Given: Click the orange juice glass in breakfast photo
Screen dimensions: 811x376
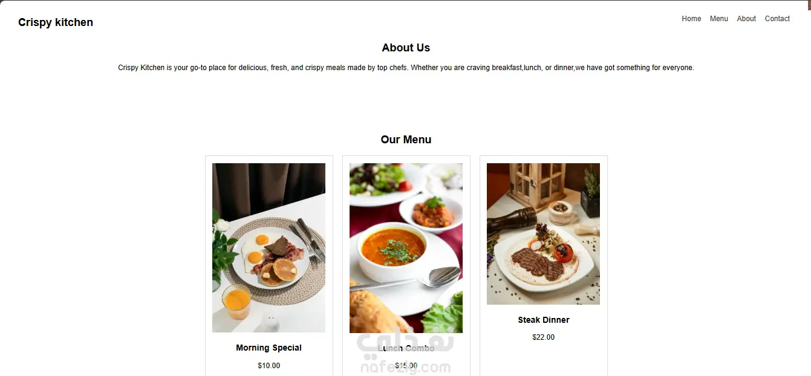Looking at the screenshot, I should [x=236, y=302].
